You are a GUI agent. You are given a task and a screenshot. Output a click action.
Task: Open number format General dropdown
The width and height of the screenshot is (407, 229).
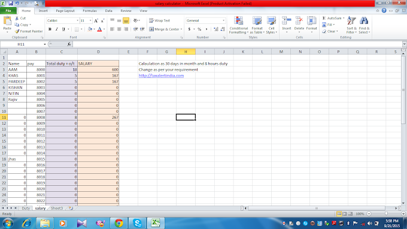(x=223, y=20)
